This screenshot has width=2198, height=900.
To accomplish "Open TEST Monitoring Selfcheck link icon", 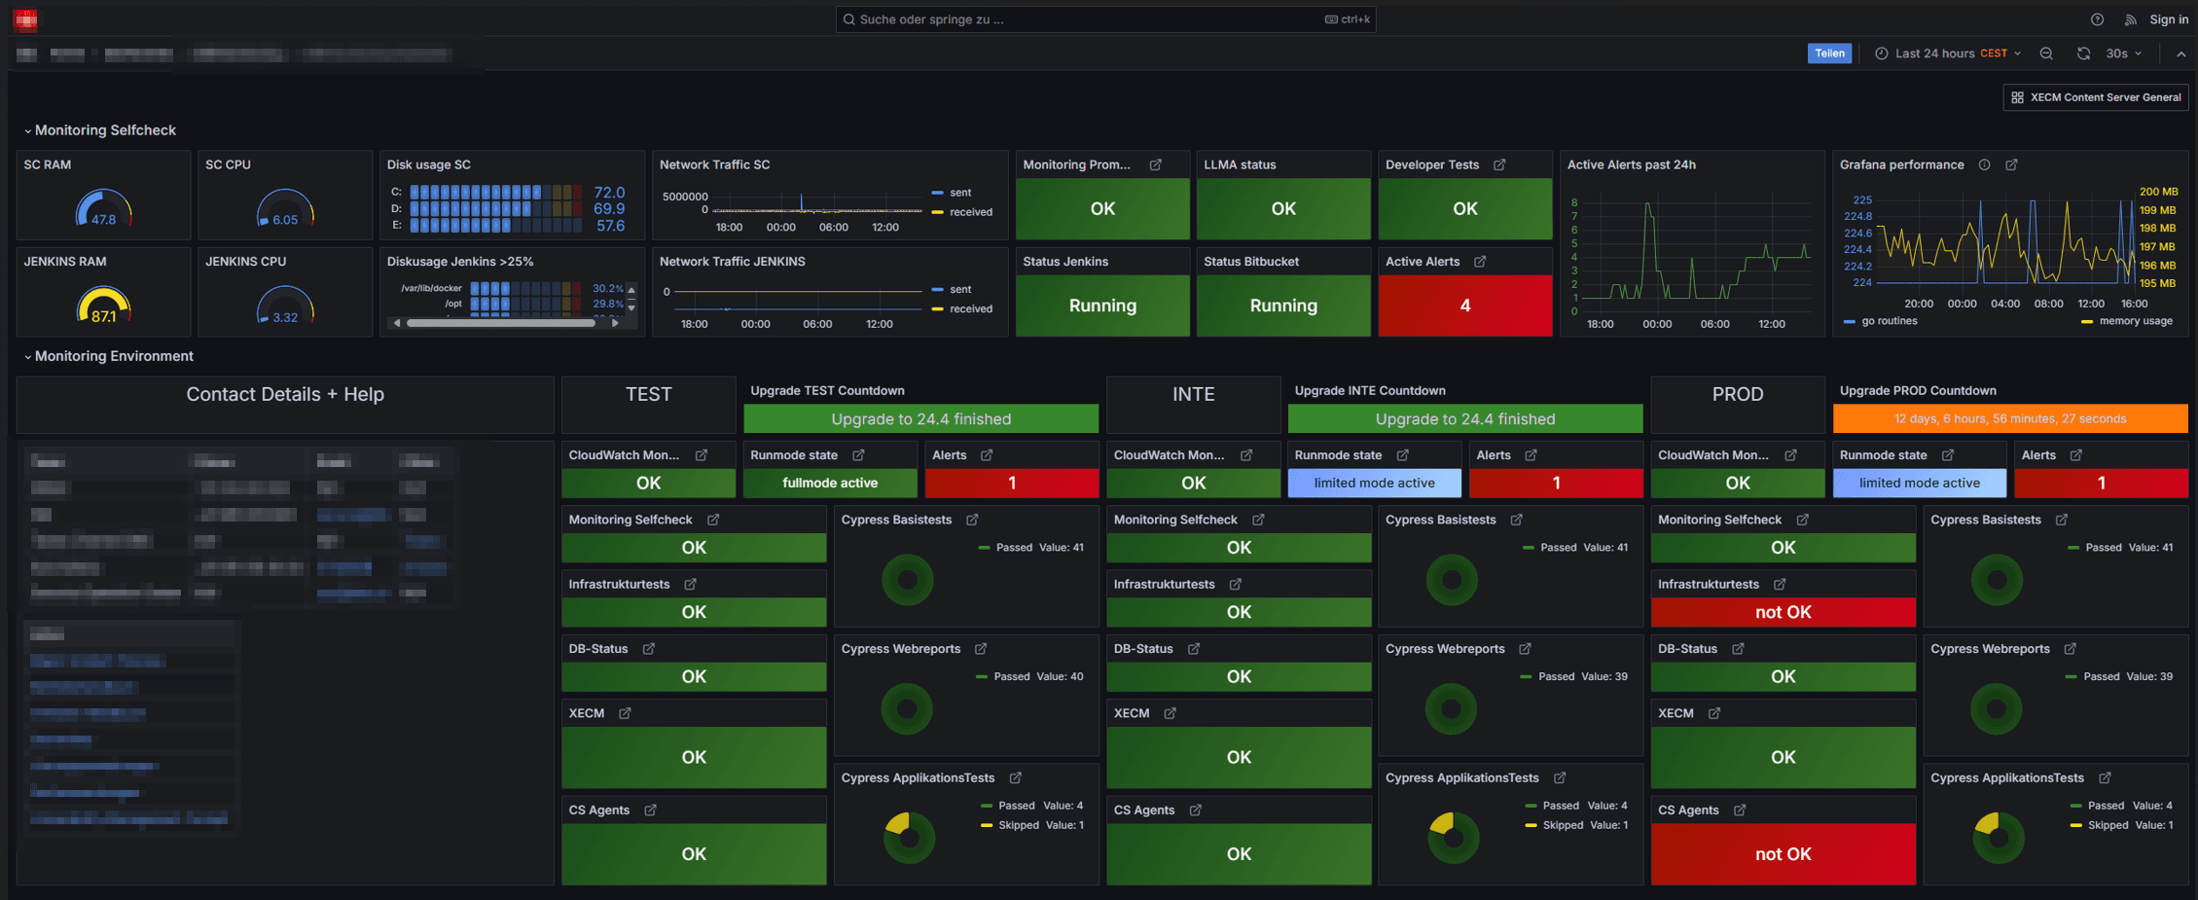I will click(x=713, y=520).
